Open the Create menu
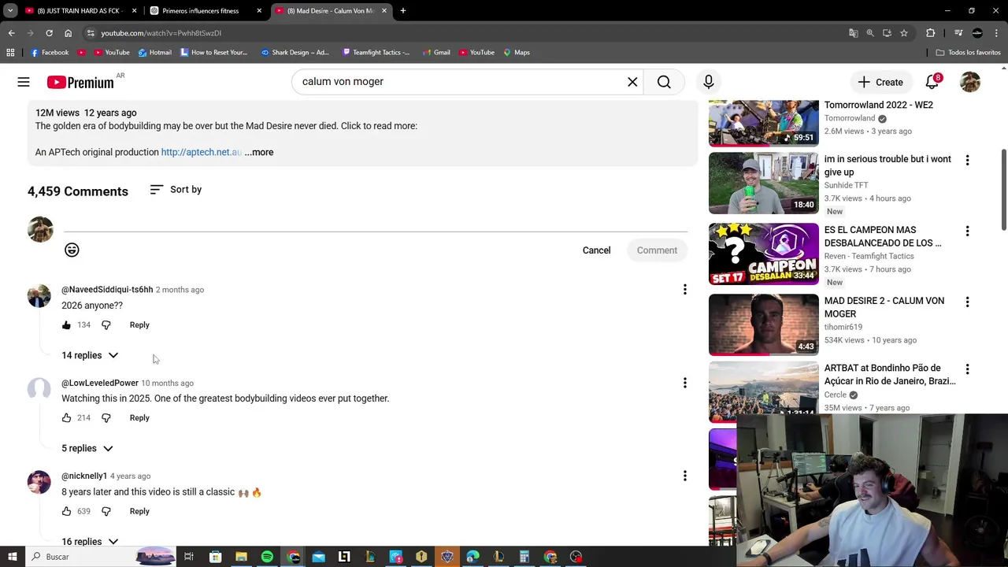The height and width of the screenshot is (567, 1008). pos(880,82)
